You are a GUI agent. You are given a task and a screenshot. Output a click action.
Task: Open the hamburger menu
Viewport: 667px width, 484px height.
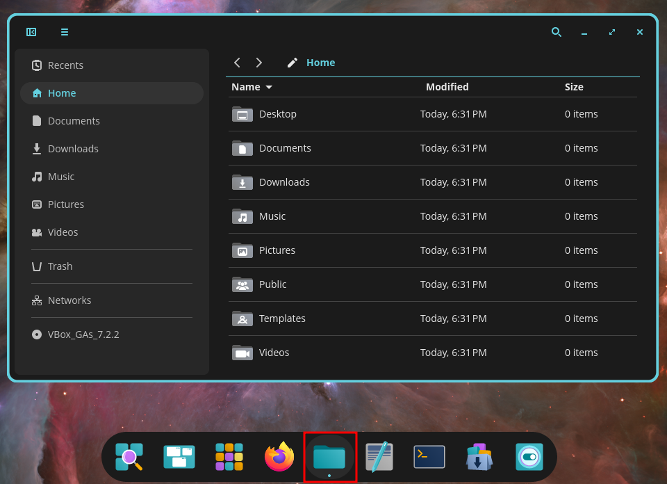point(64,32)
